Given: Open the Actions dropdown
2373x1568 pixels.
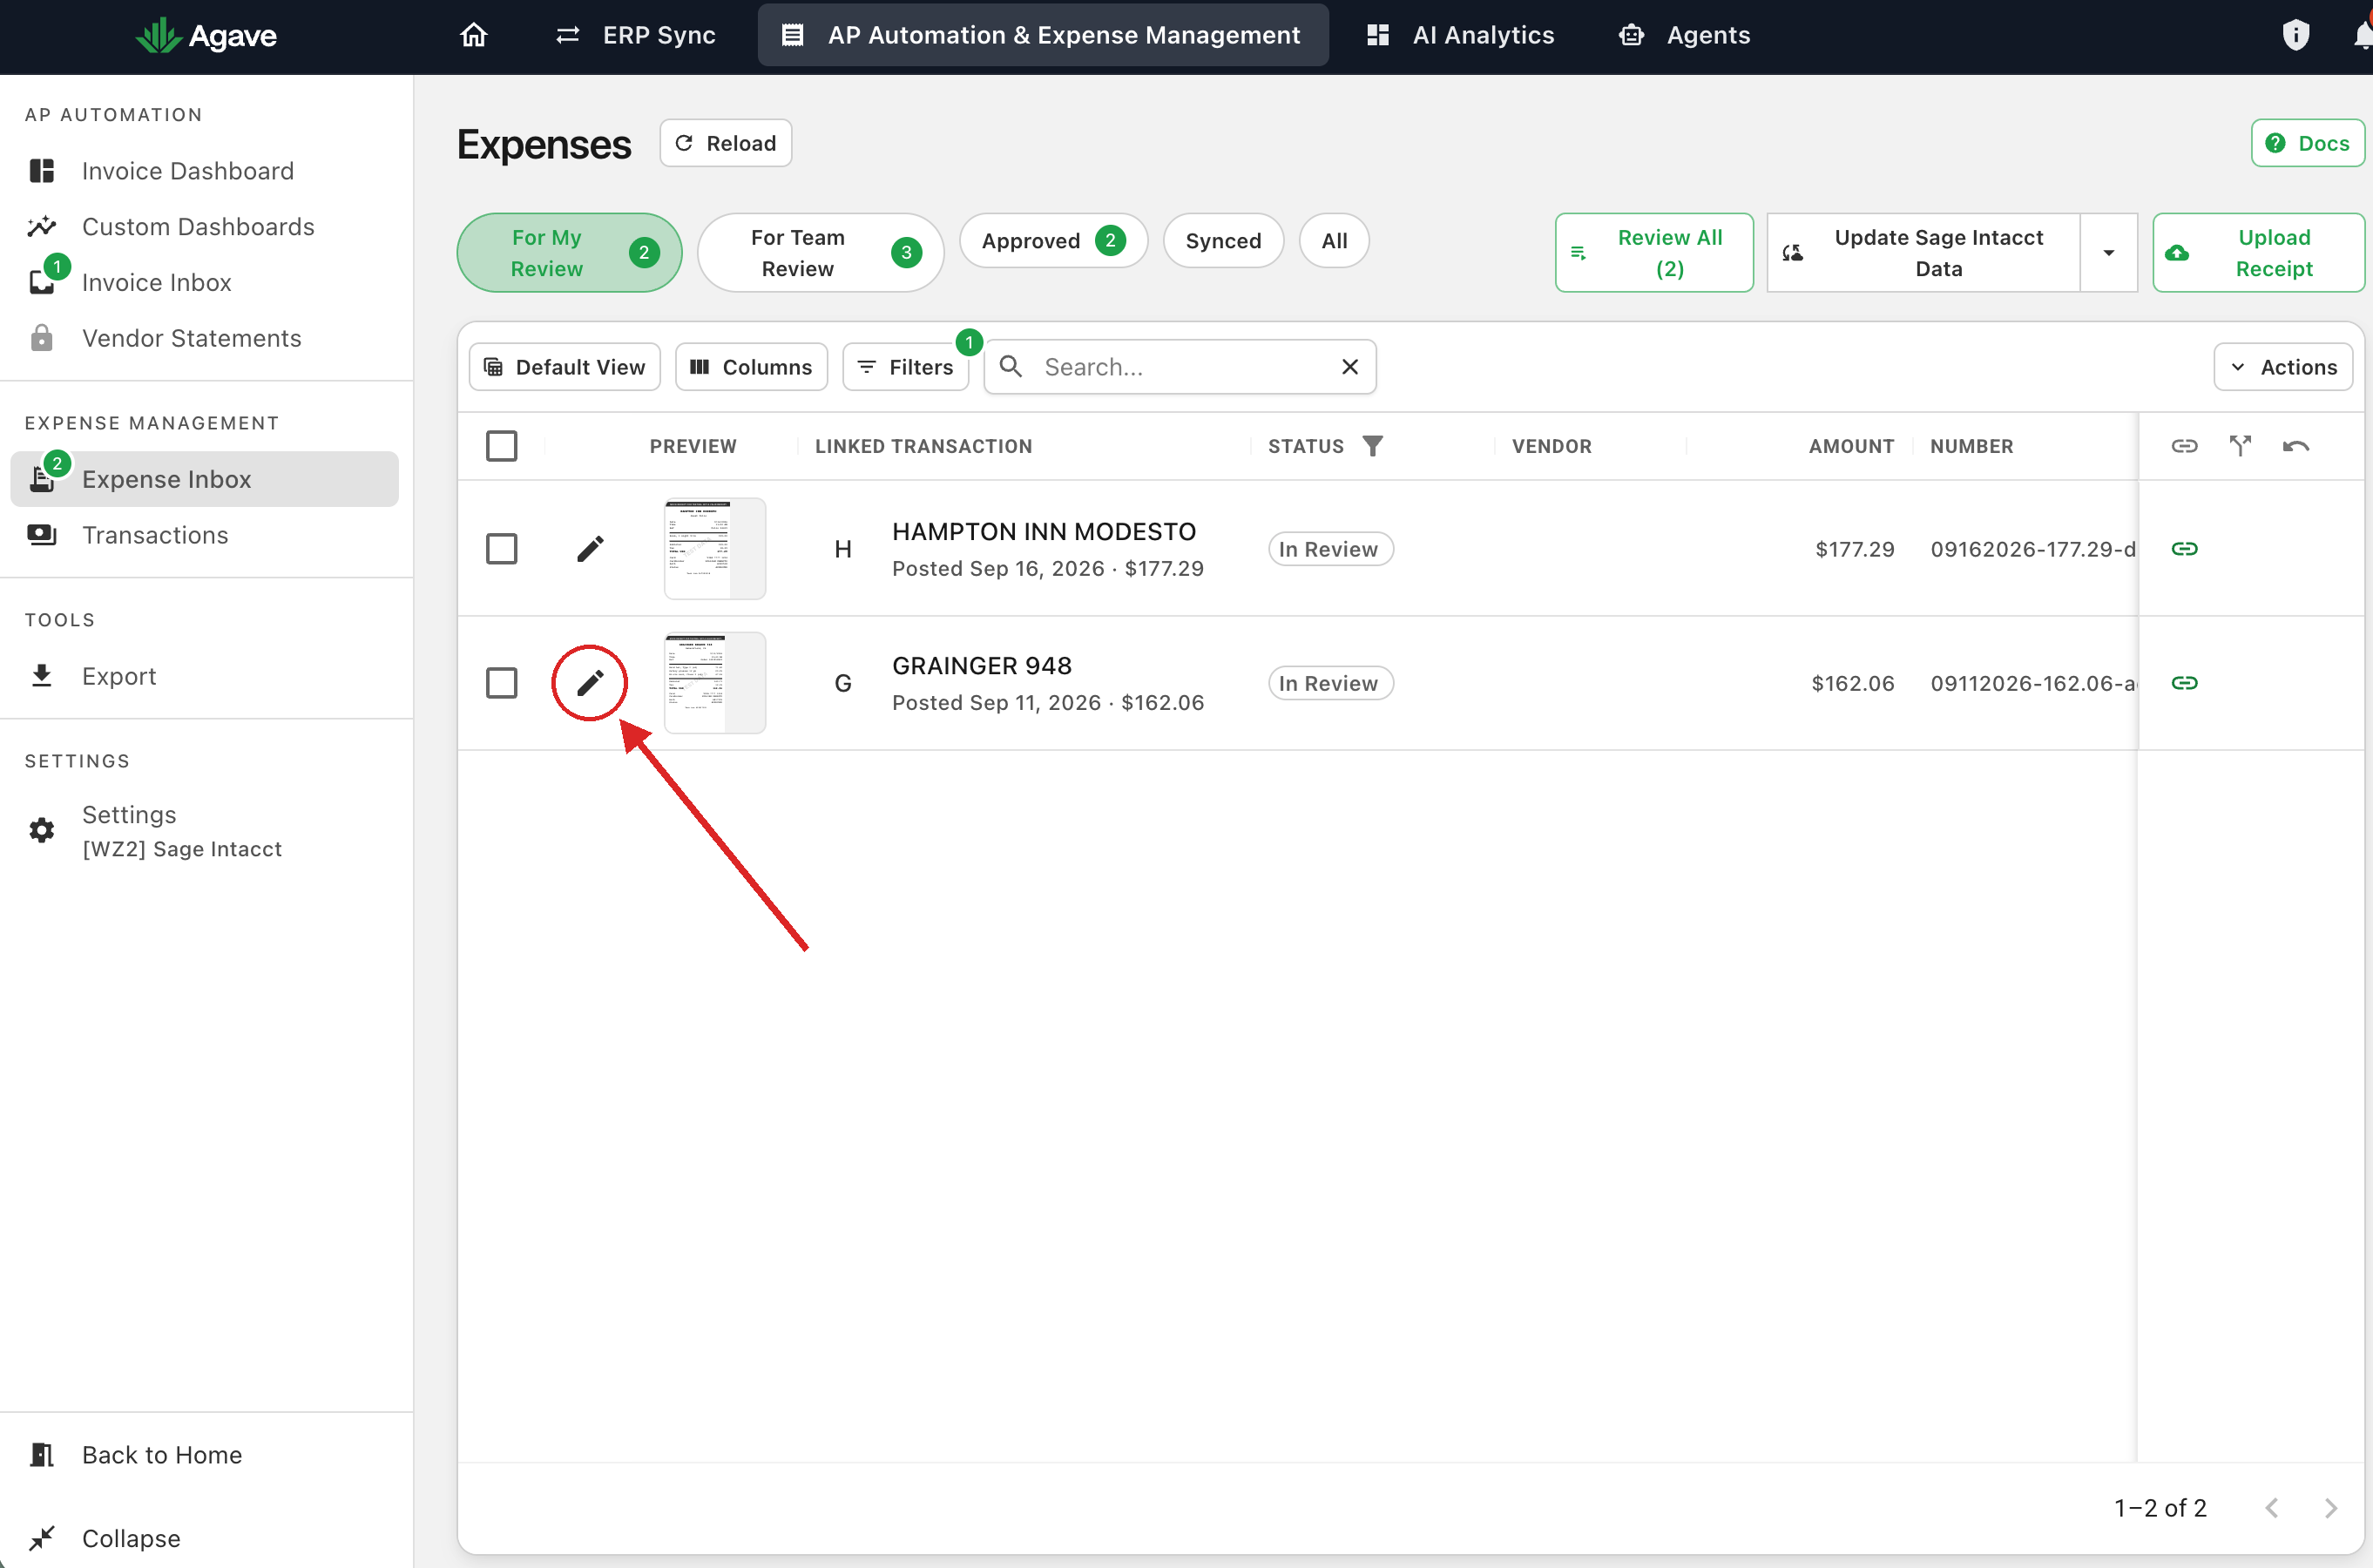Looking at the screenshot, I should (x=2283, y=367).
